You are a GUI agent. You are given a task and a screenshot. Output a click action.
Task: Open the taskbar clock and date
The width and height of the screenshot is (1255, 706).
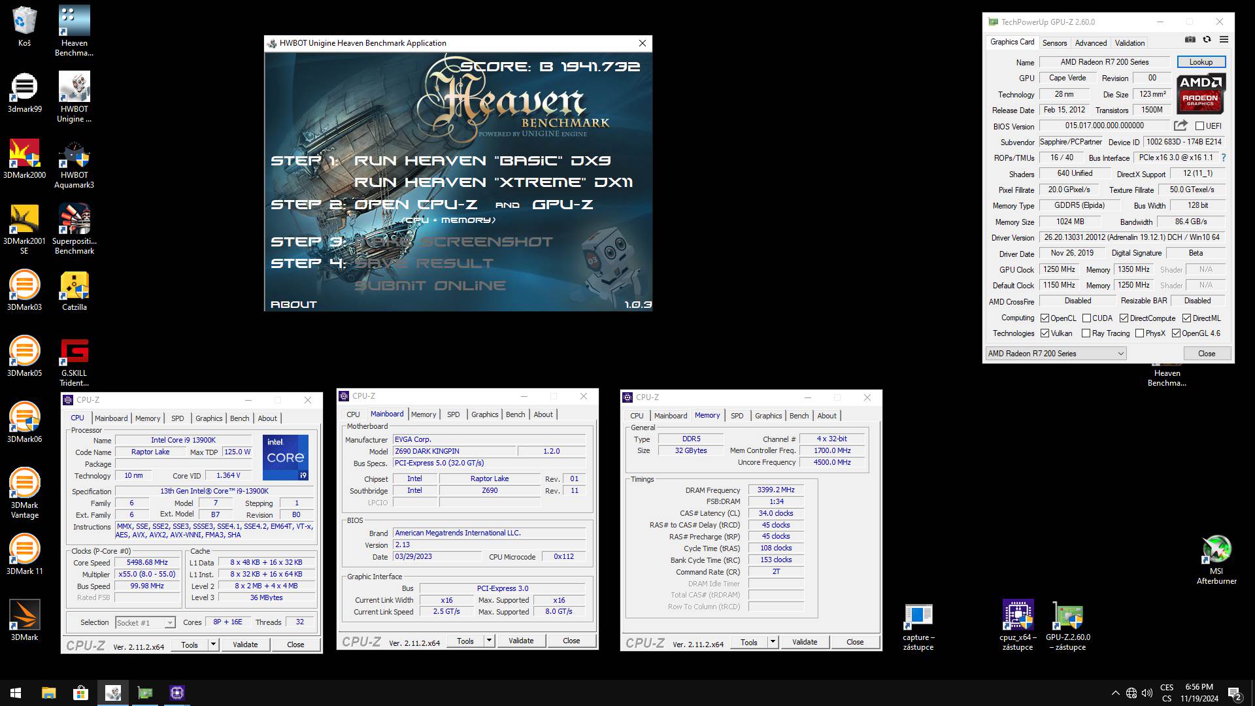pyautogui.click(x=1199, y=693)
